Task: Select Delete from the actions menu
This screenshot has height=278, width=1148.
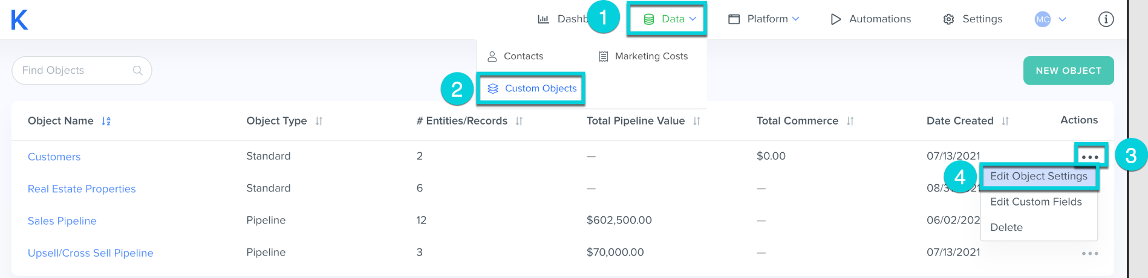Action: point(1006,228)
